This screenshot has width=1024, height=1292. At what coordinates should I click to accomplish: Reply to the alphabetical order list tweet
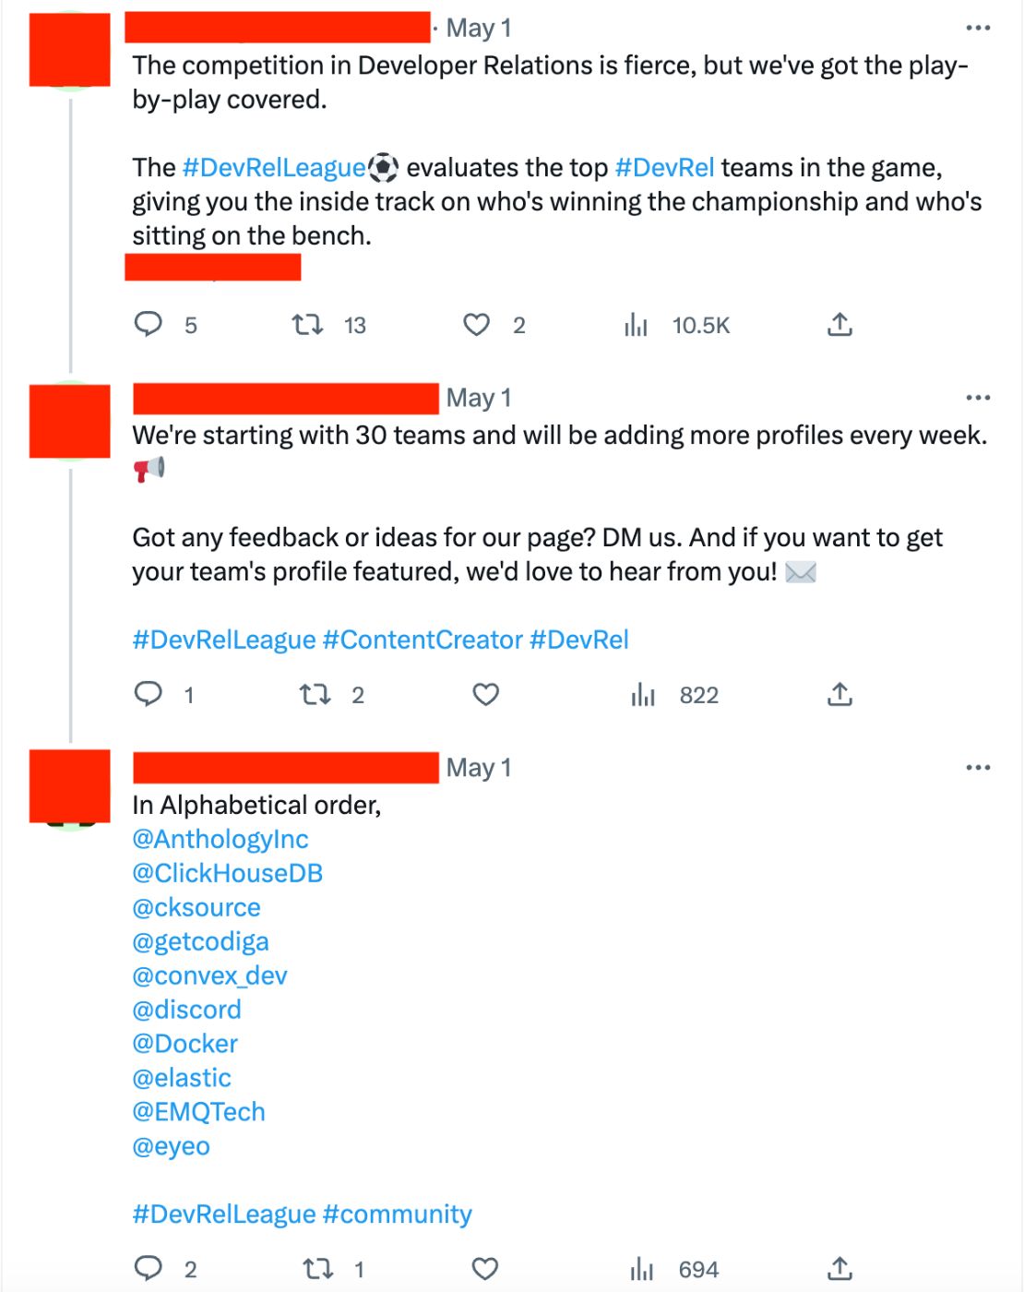pyautogui.click(x=149, y=1269)
